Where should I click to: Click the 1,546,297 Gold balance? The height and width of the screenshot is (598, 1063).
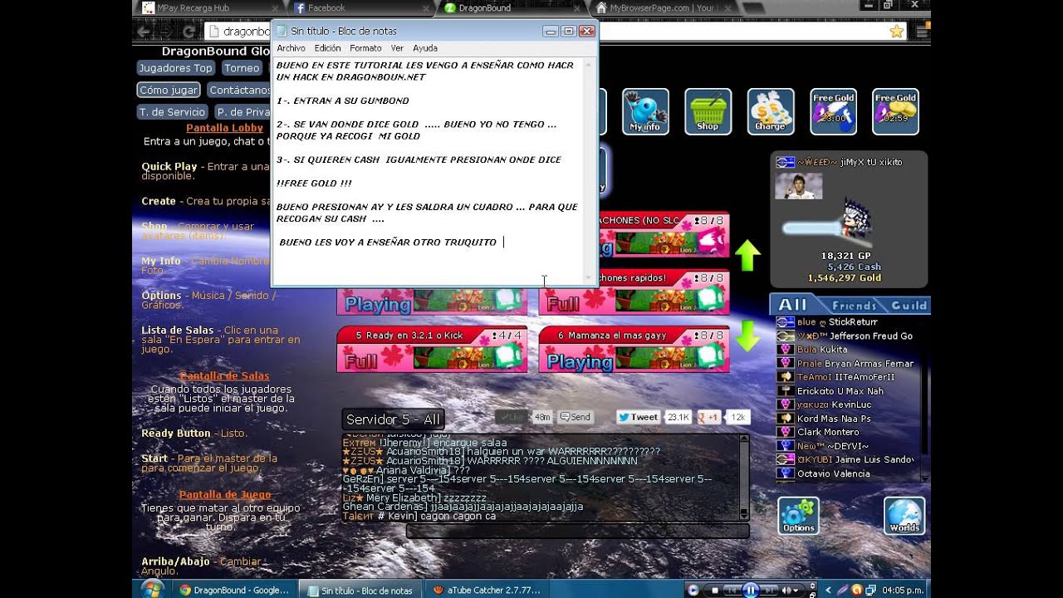click(845, 278)
